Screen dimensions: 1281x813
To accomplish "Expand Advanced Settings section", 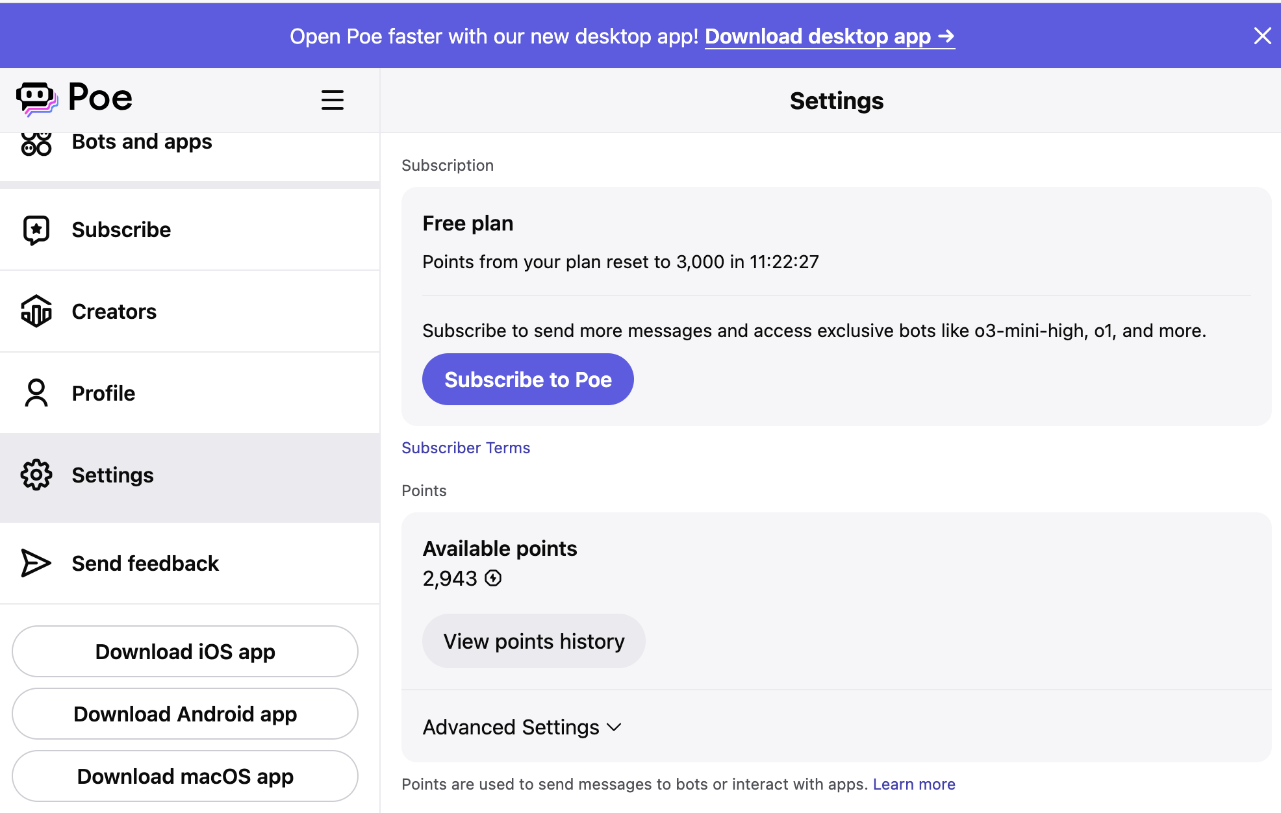I will coord(511,727).
